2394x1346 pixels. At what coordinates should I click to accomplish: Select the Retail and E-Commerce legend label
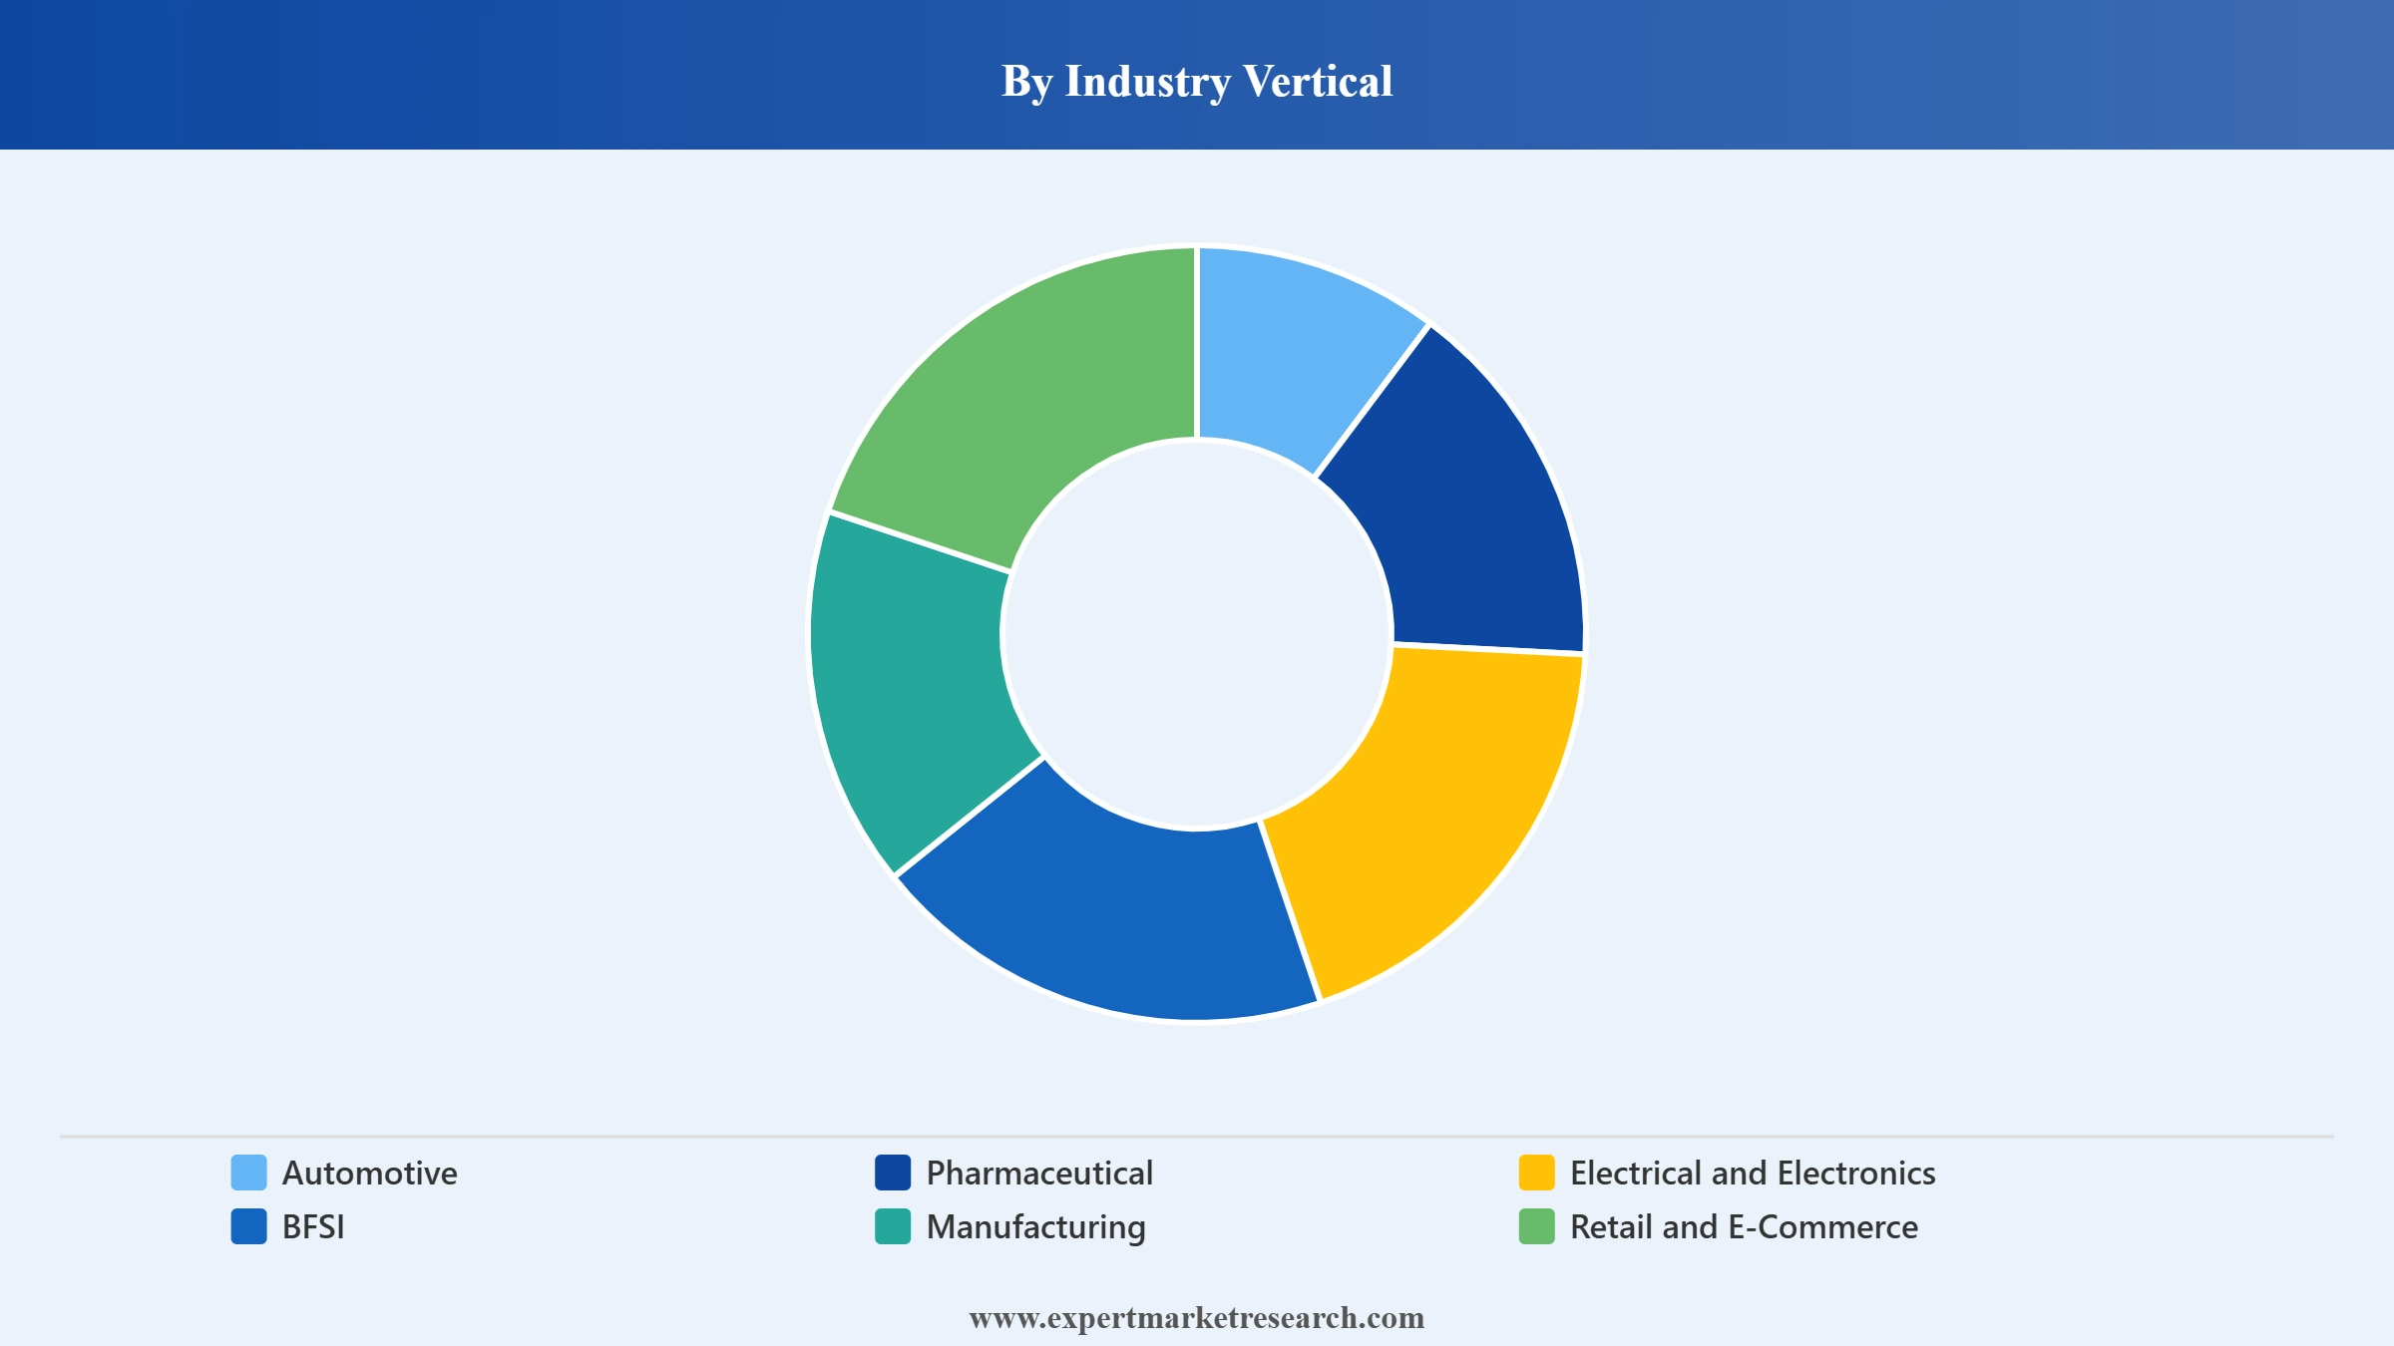(x=1744, y=1227)
